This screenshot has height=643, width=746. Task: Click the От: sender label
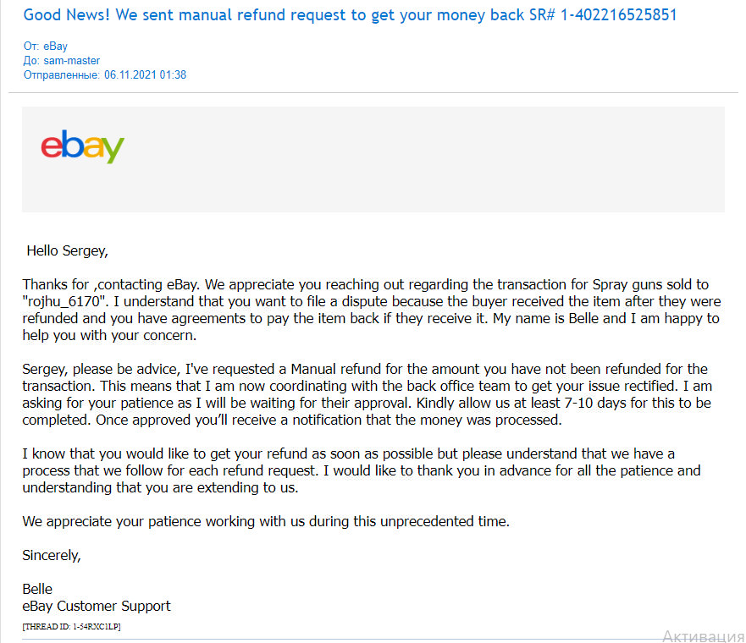tap(31, 46)
